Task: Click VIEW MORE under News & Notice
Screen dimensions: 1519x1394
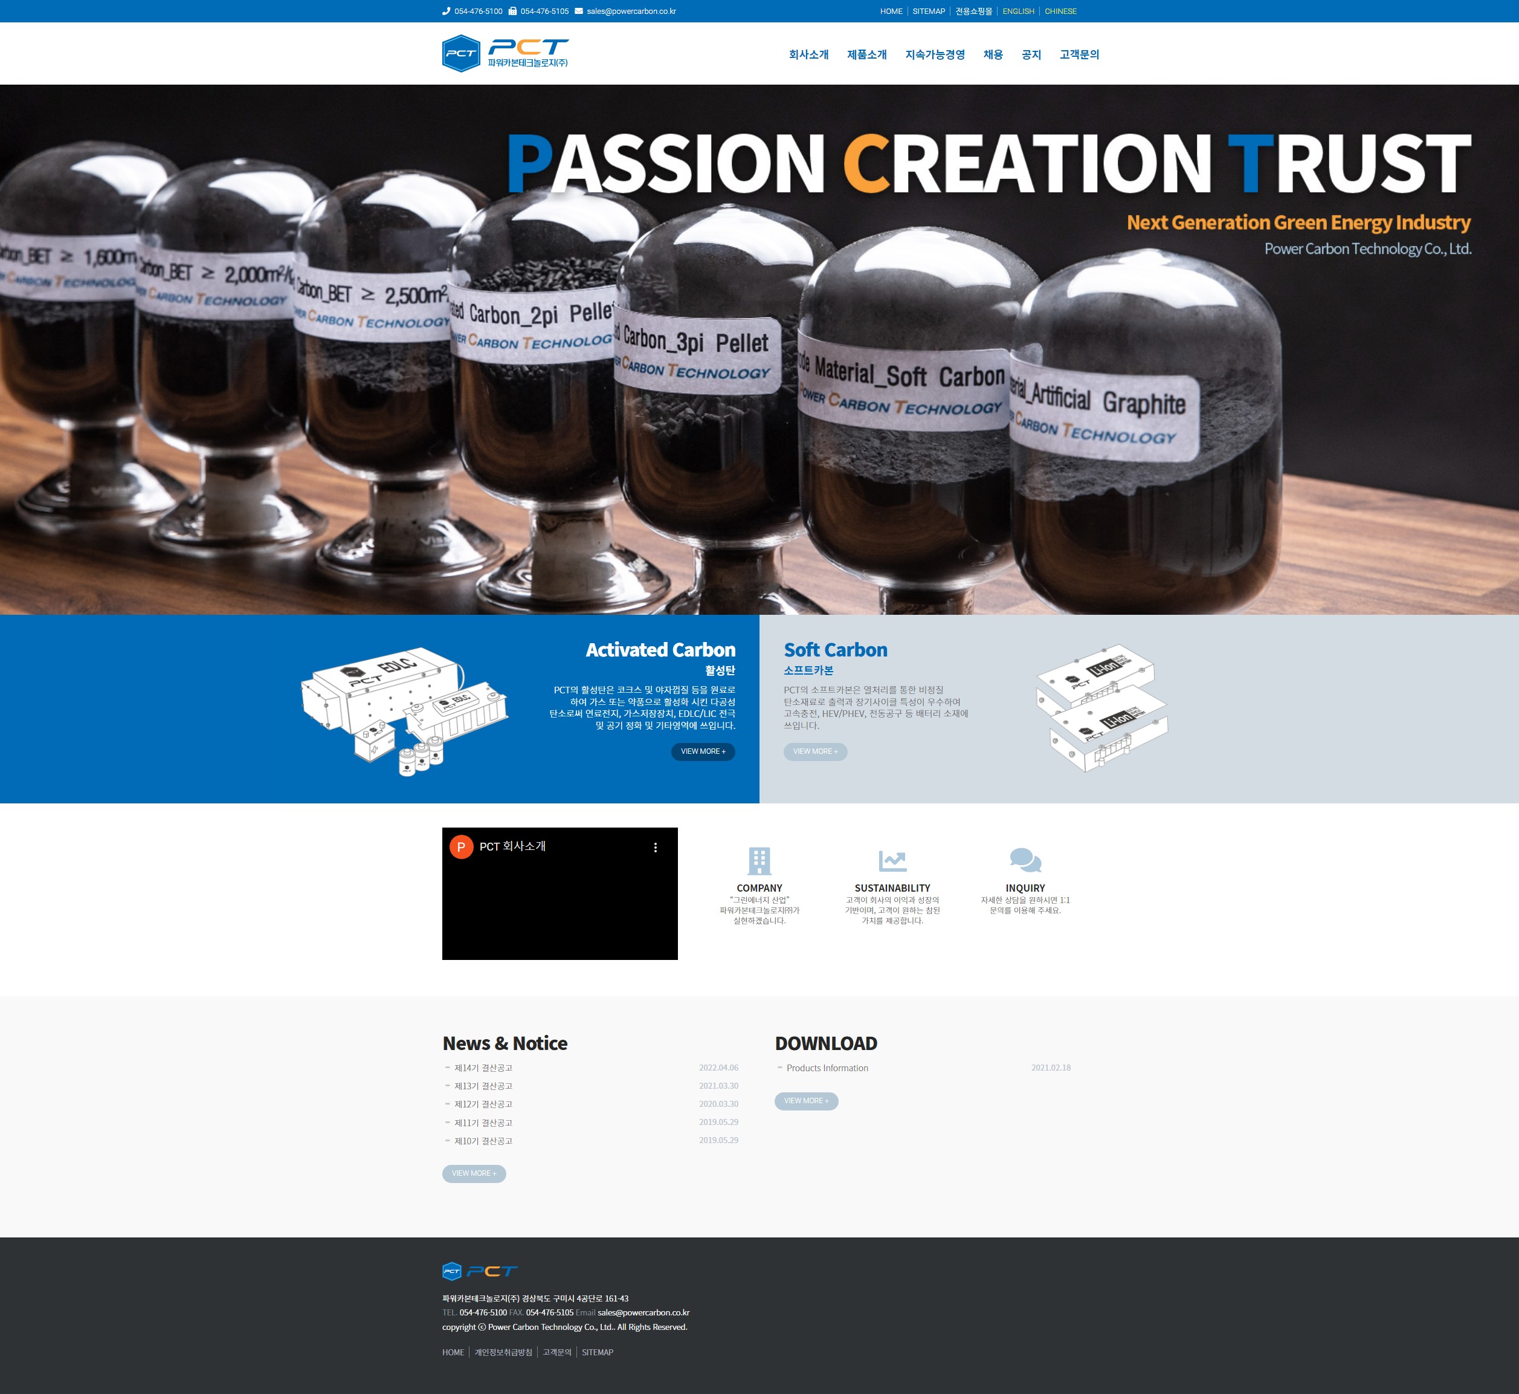Action: [474, 1174]
